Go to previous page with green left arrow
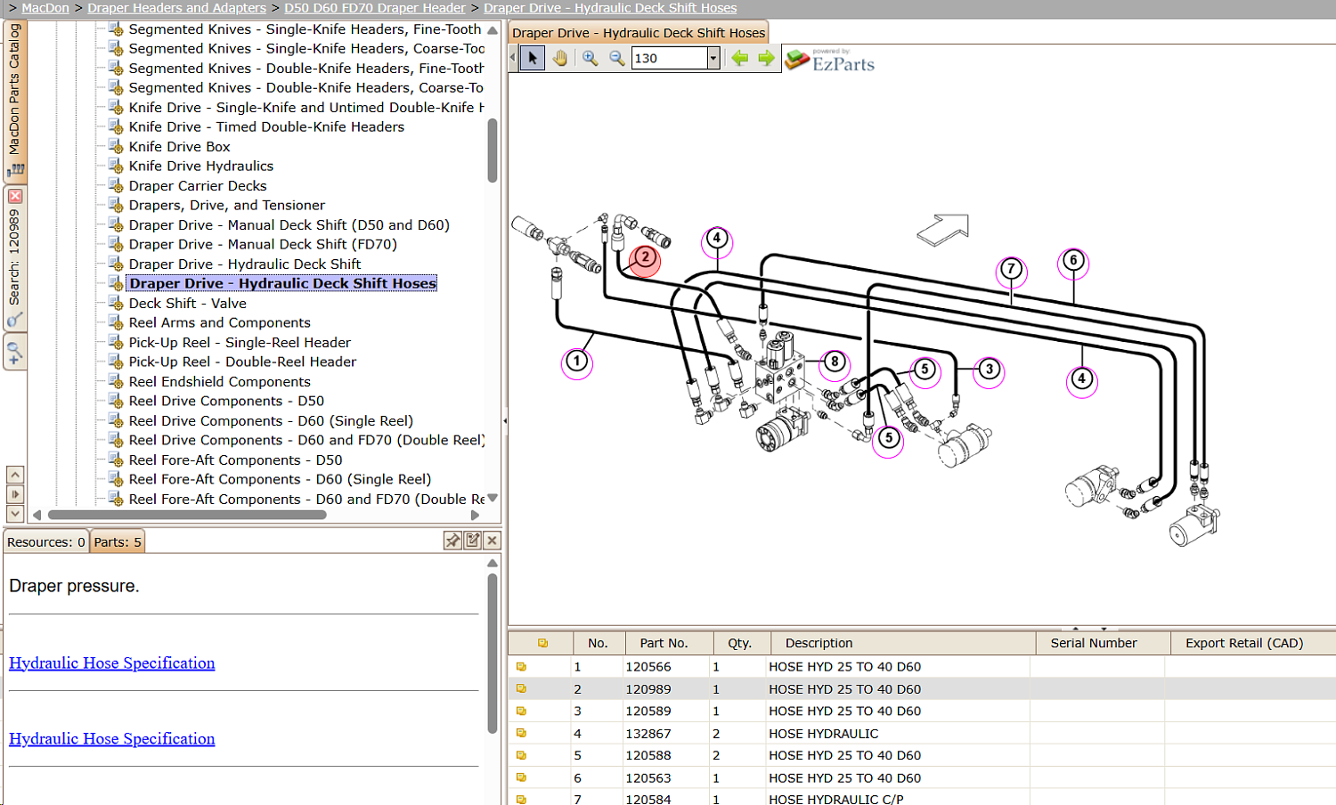Screen dimensions: 1336x805 (739, 59)
